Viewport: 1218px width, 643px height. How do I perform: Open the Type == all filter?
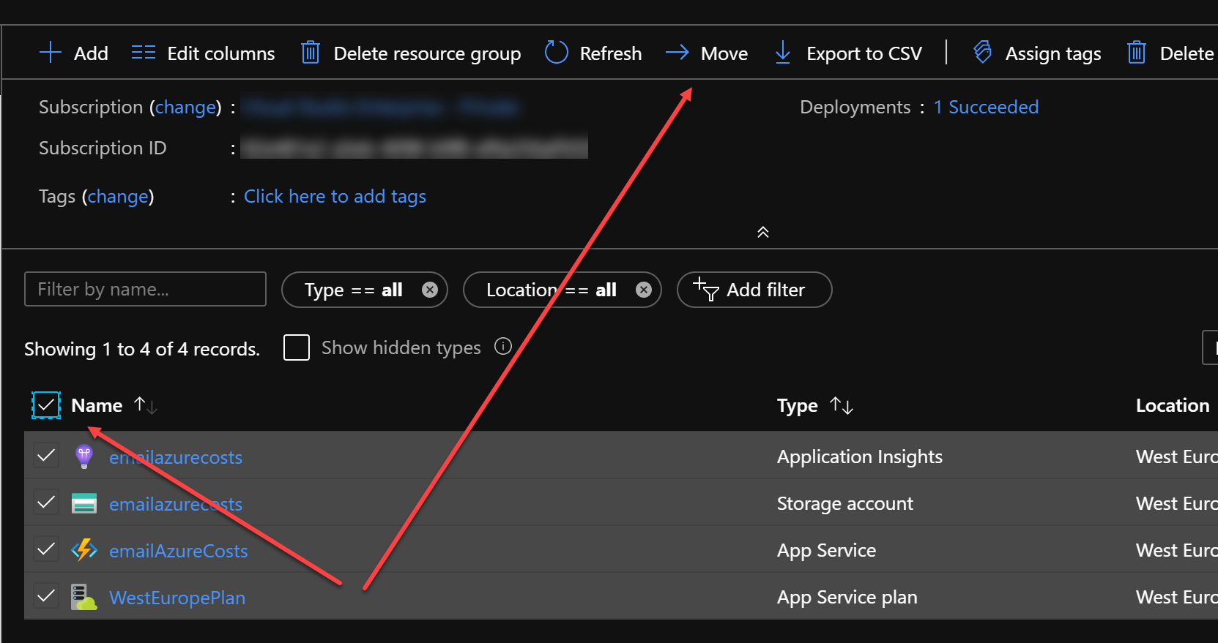tap(353, 290)
